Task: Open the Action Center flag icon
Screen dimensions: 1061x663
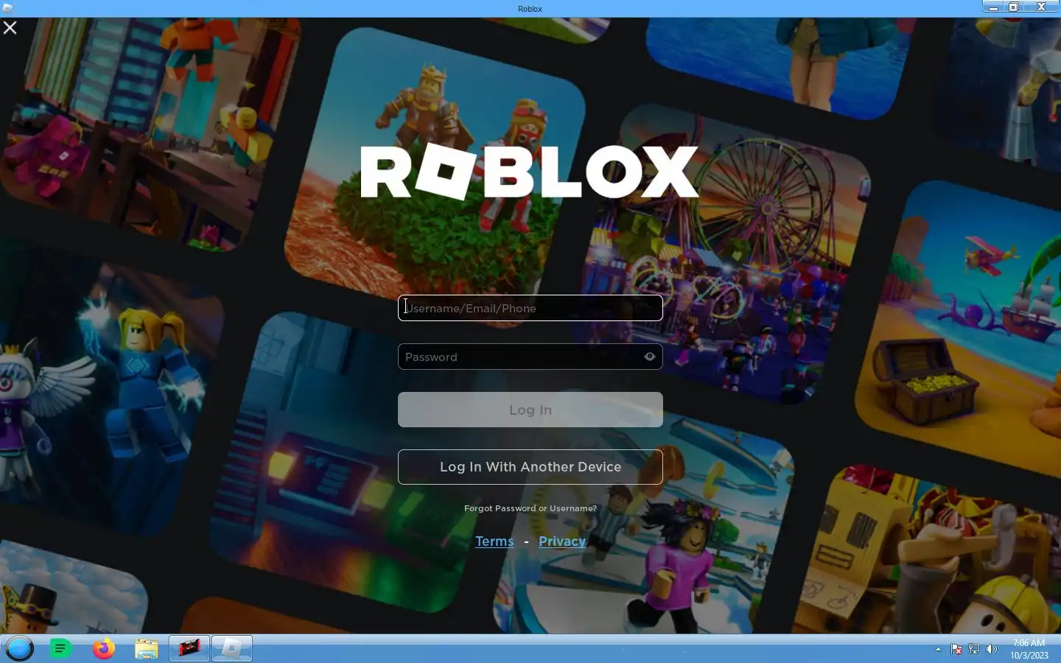Action: tap(956, 649)
